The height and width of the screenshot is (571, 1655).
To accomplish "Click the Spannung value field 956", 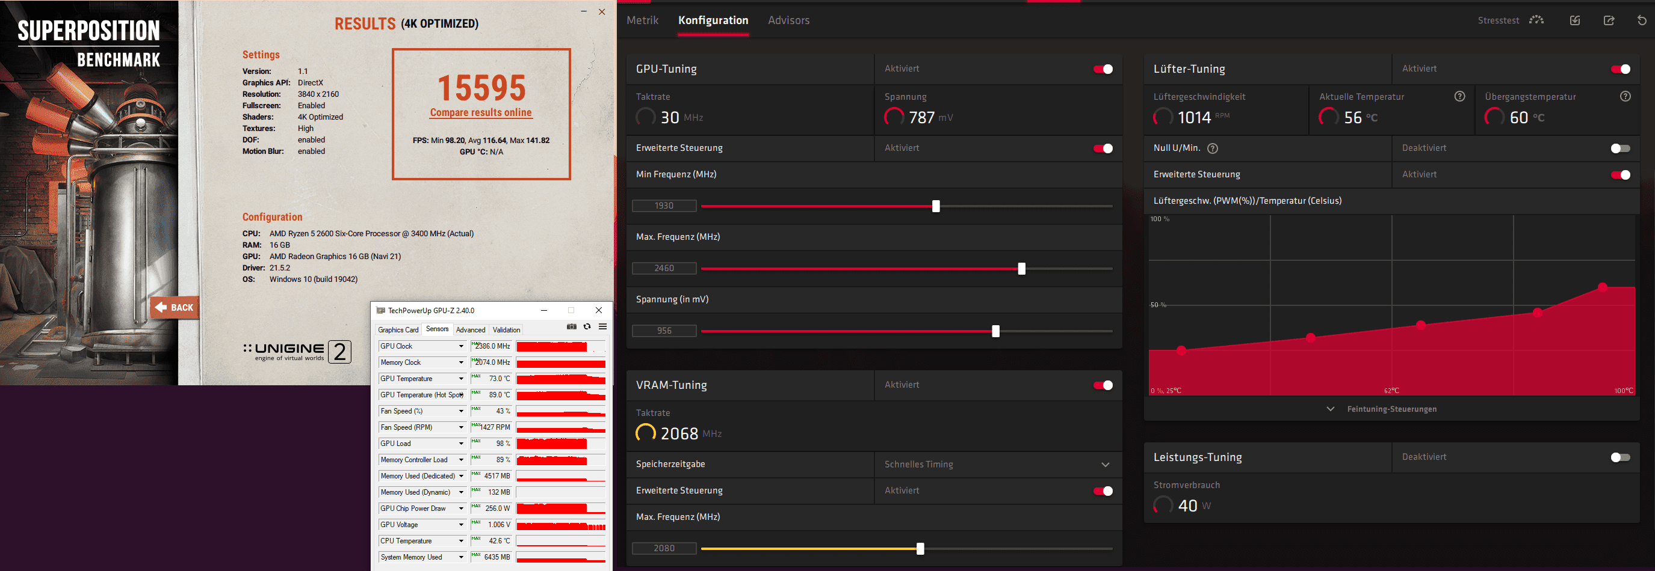I will 664,331.
